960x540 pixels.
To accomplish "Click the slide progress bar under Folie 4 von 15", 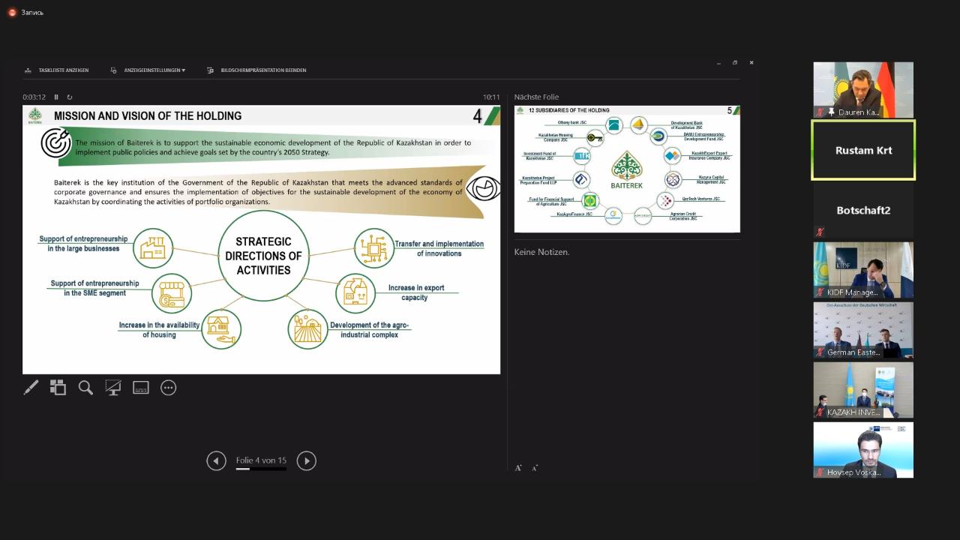I will (x=261, y=469).
